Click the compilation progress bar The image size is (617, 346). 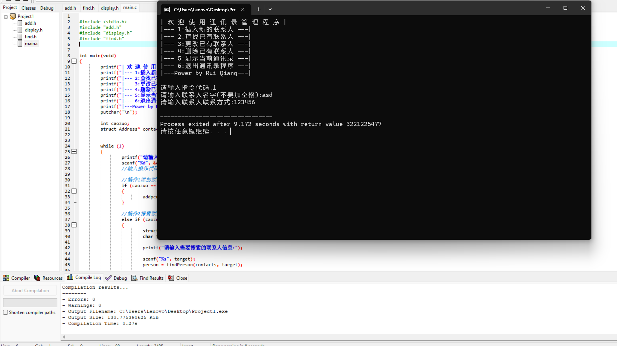30,303
